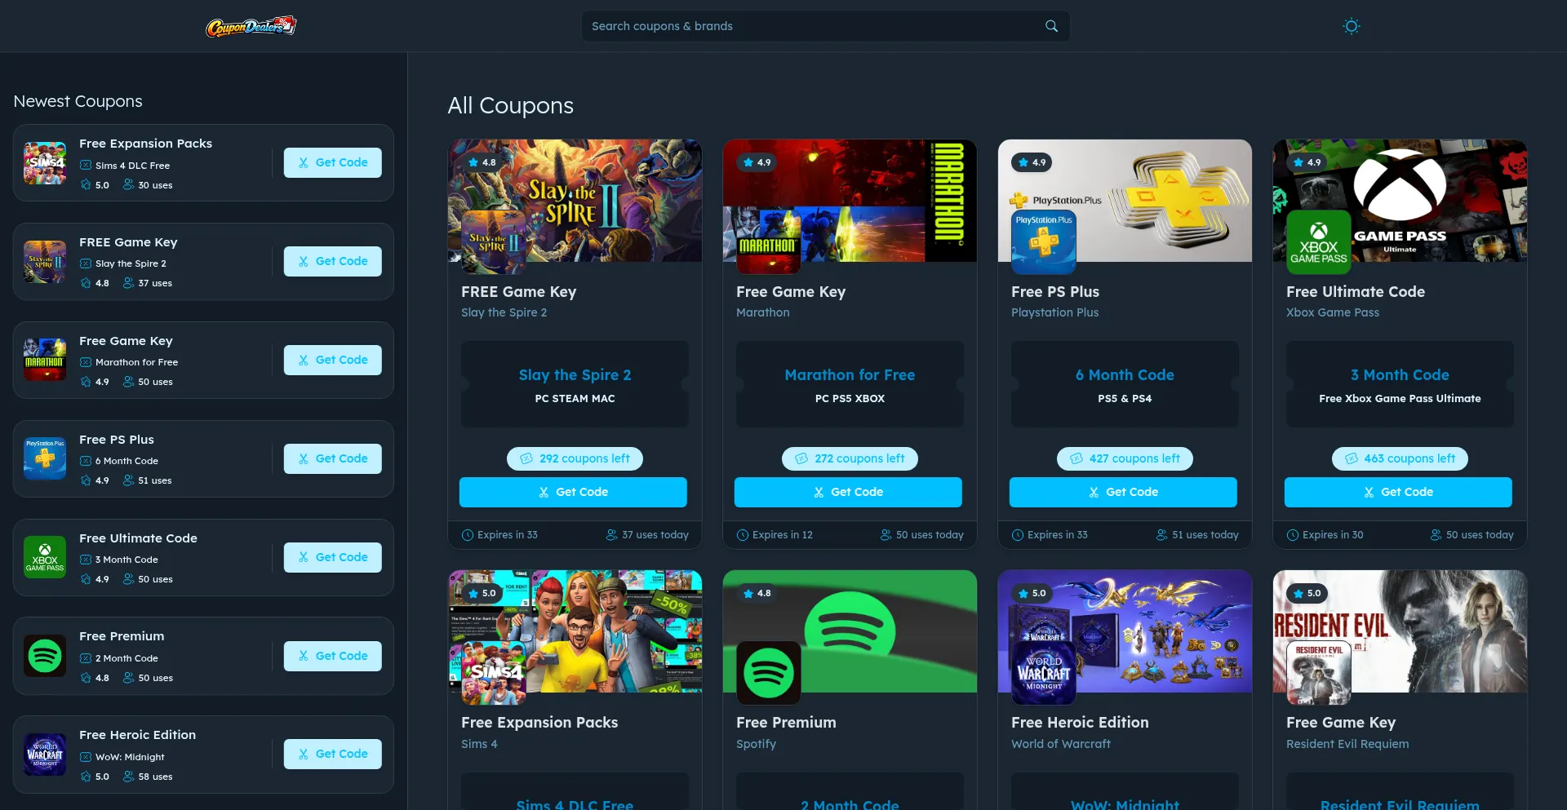Open the Free Premium Spotify card title

[x=786, y=723]
